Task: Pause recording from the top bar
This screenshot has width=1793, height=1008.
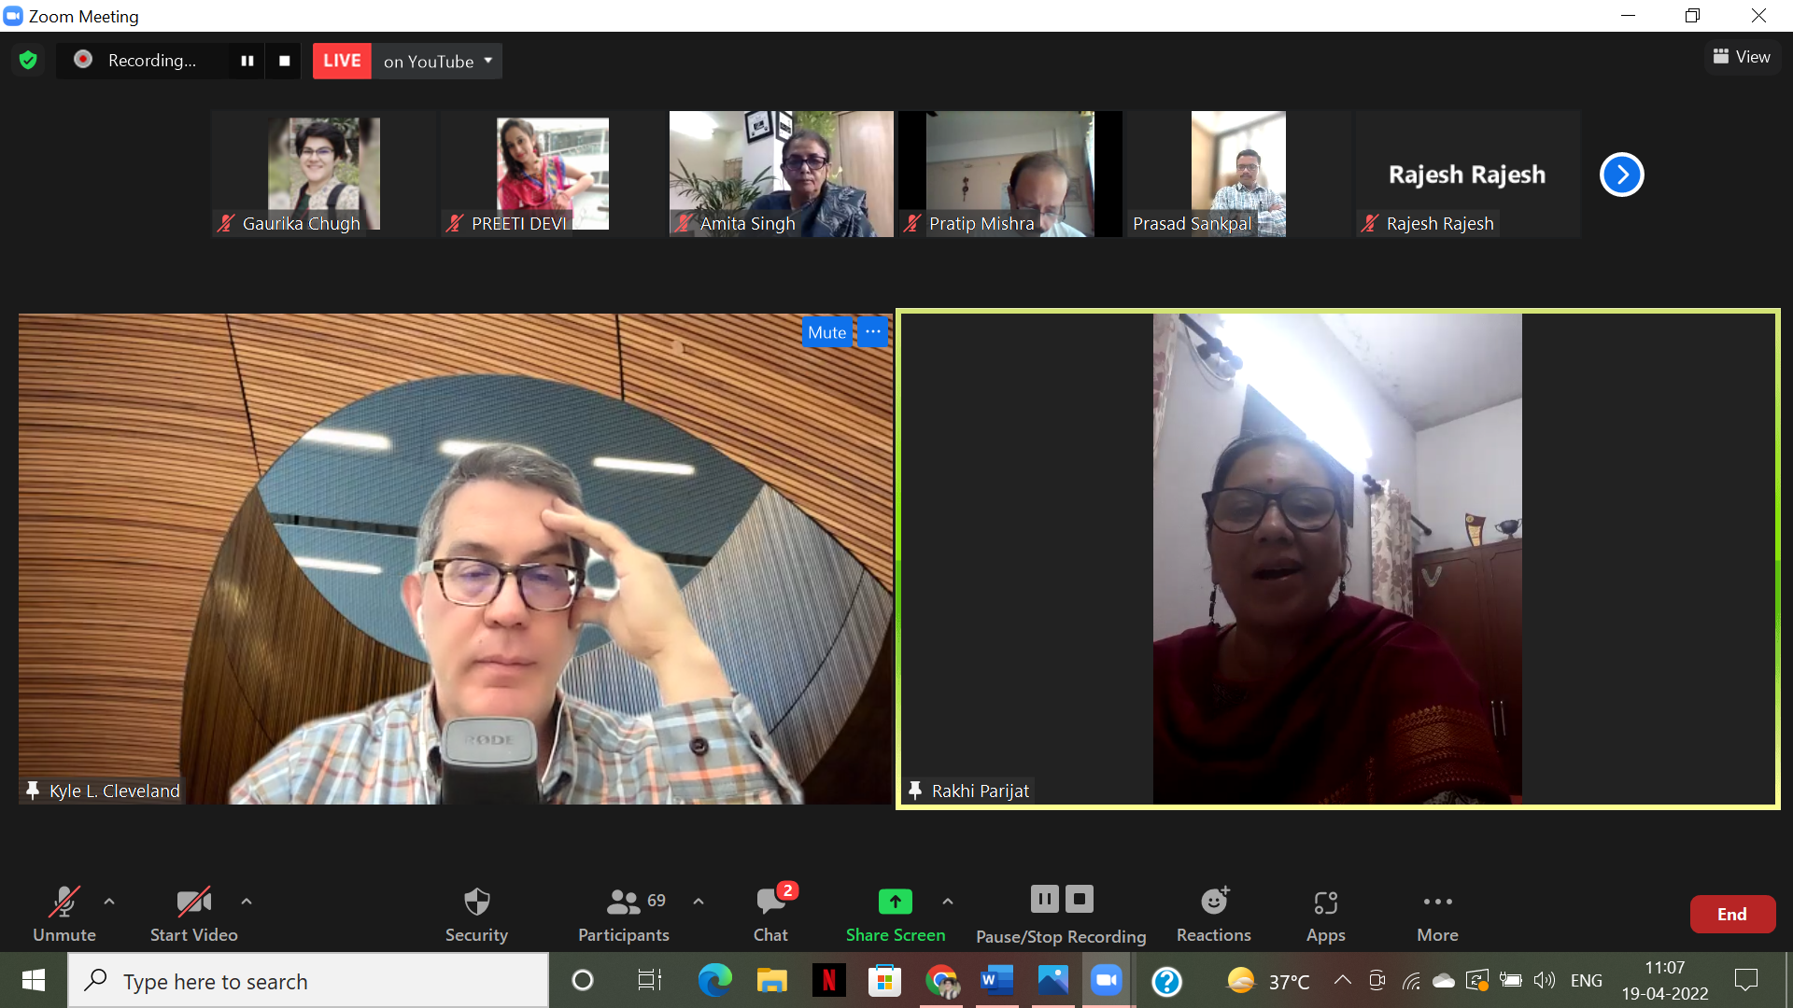Action: click(247, 61)
